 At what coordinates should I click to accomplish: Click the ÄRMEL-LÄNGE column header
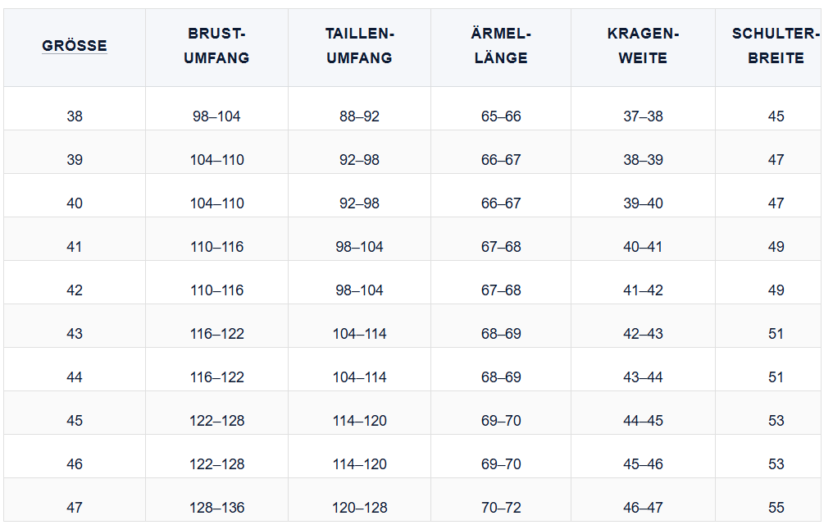click(x=501, y=46)
